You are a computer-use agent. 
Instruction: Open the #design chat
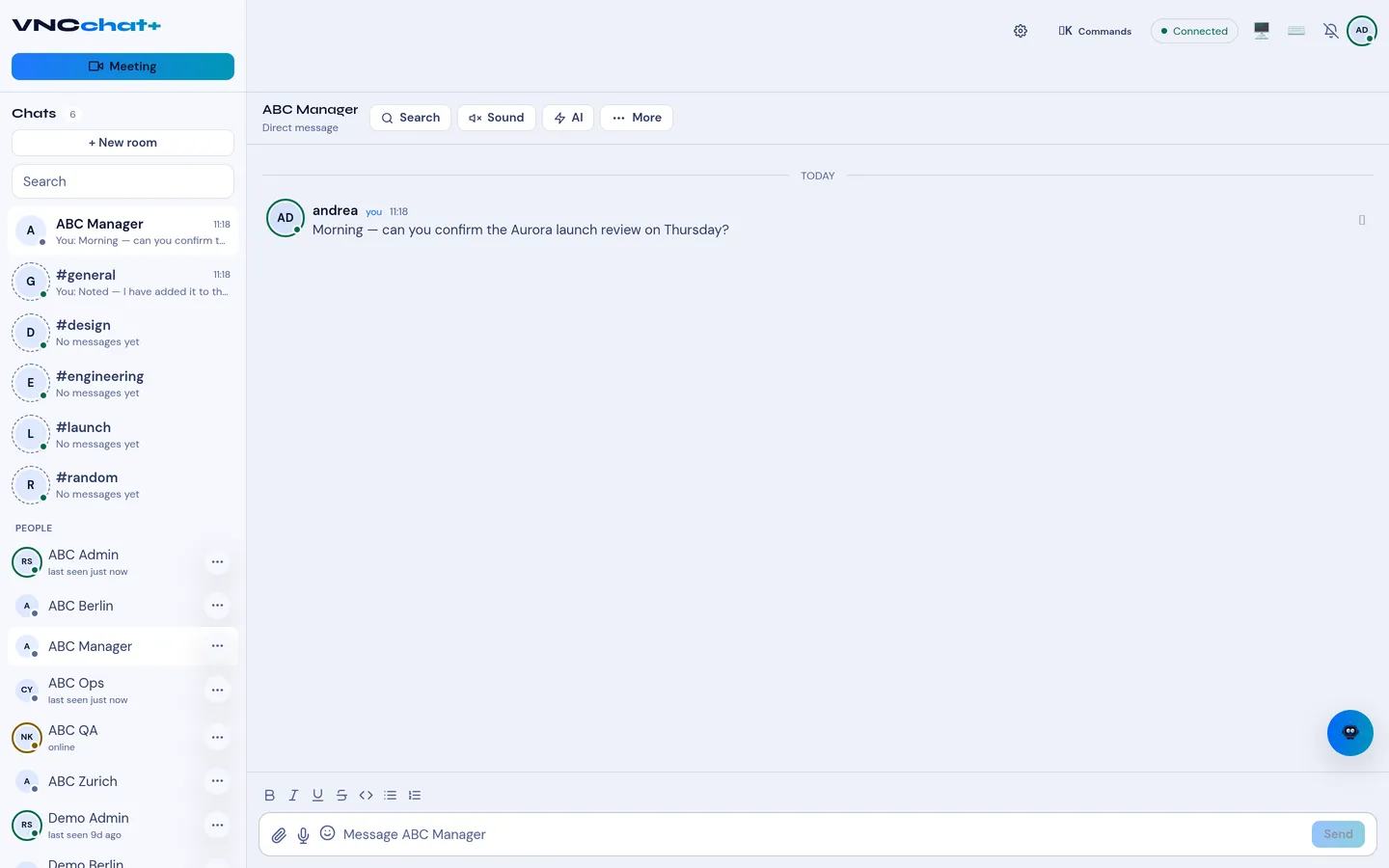pyautogui.click(x=123, y=333)
